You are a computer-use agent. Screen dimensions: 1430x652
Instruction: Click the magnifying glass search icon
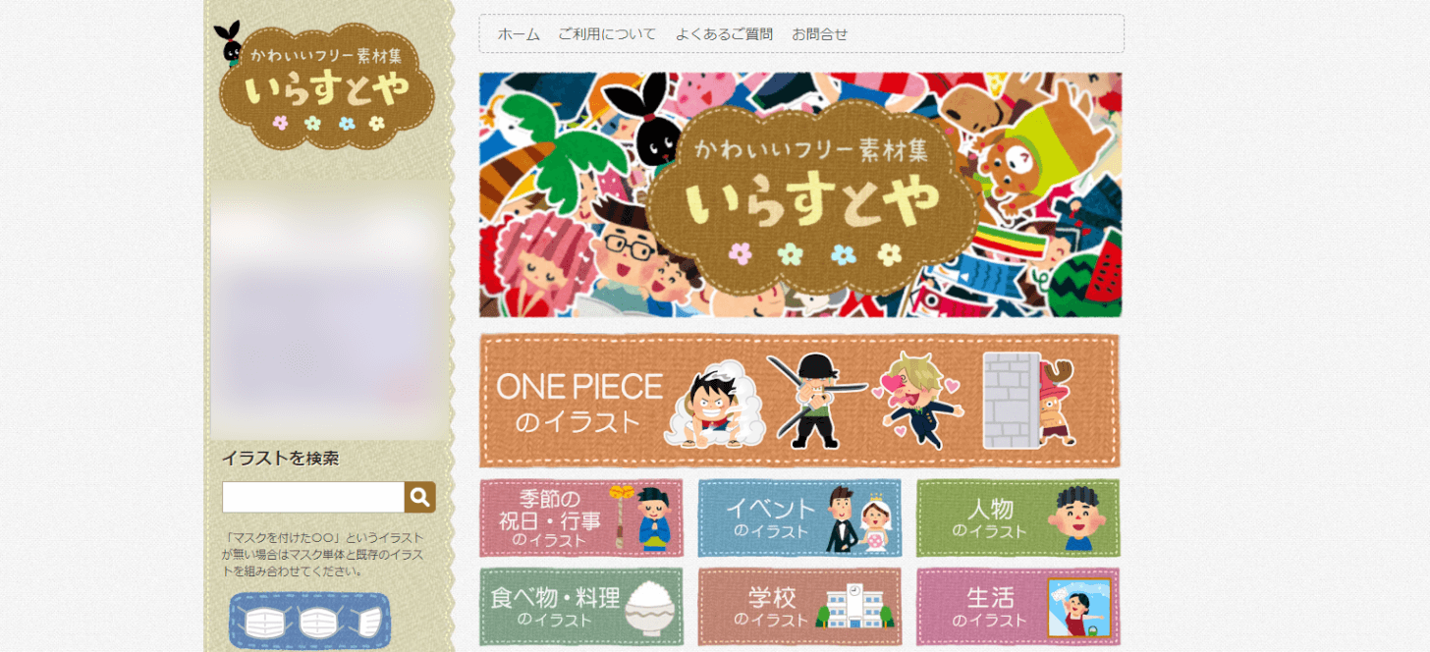(x=420, y=497)
